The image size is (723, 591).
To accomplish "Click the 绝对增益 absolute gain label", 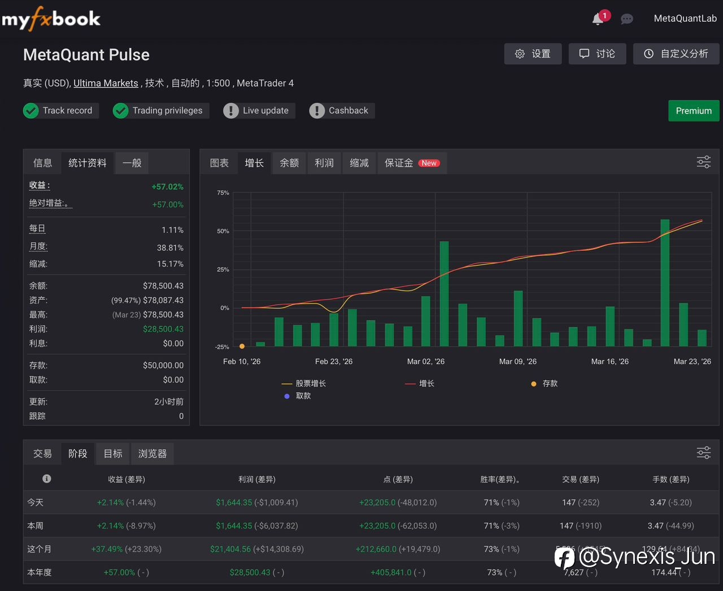I will 50,203.
